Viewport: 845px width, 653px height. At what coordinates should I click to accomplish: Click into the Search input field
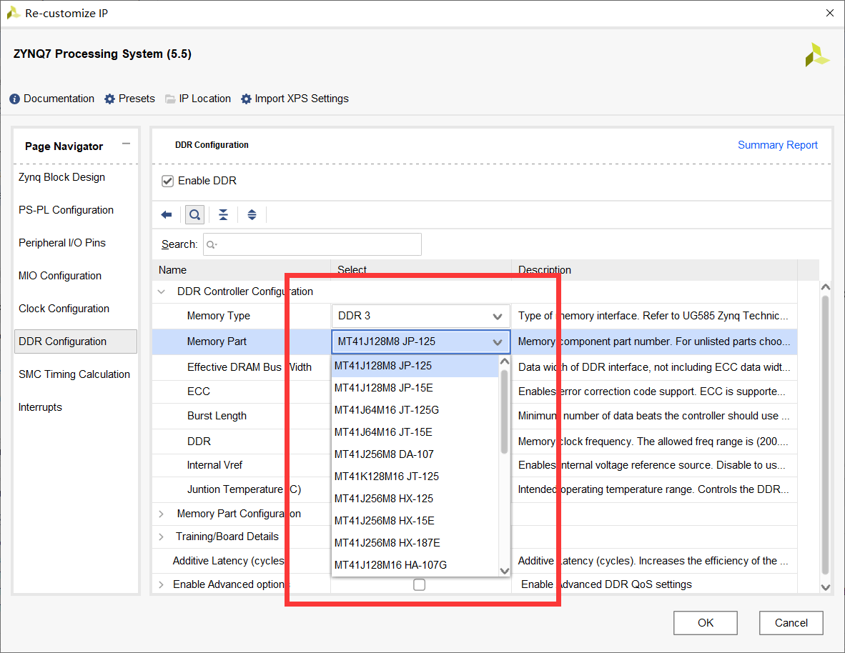click(x=312, y=244)
